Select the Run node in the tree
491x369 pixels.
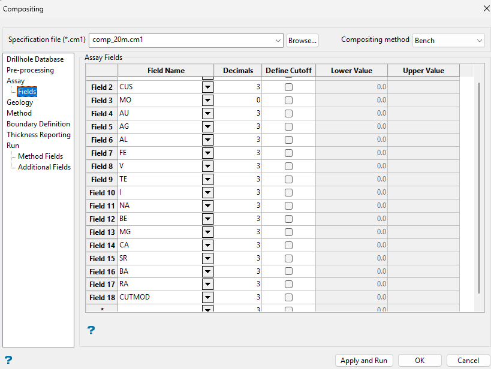[13, 146]
